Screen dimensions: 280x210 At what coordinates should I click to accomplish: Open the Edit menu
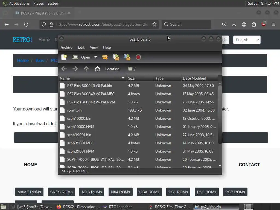point(81,47)
